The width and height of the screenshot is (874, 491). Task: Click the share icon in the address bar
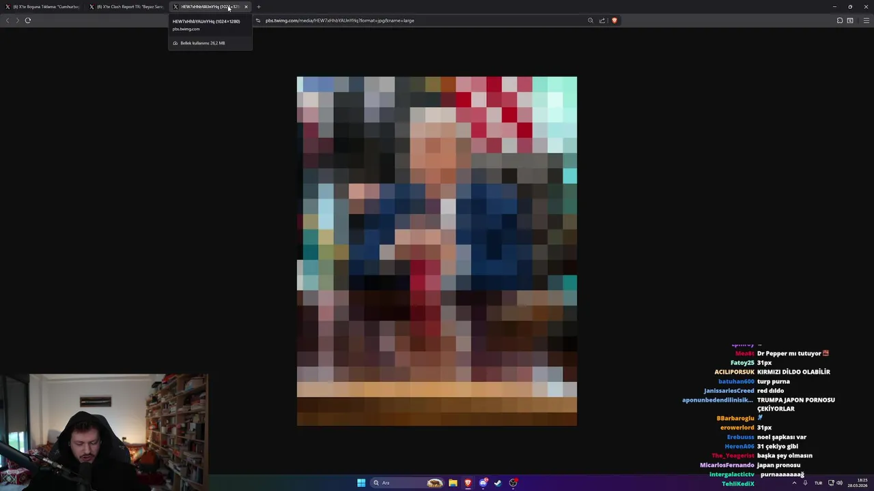(602, 20)
